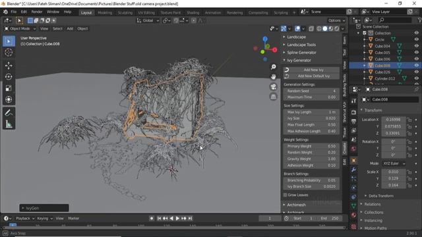Screen dimensions: 422x237
Task: Open Object Mode dropdown
Action: click(x=20, y=28)
